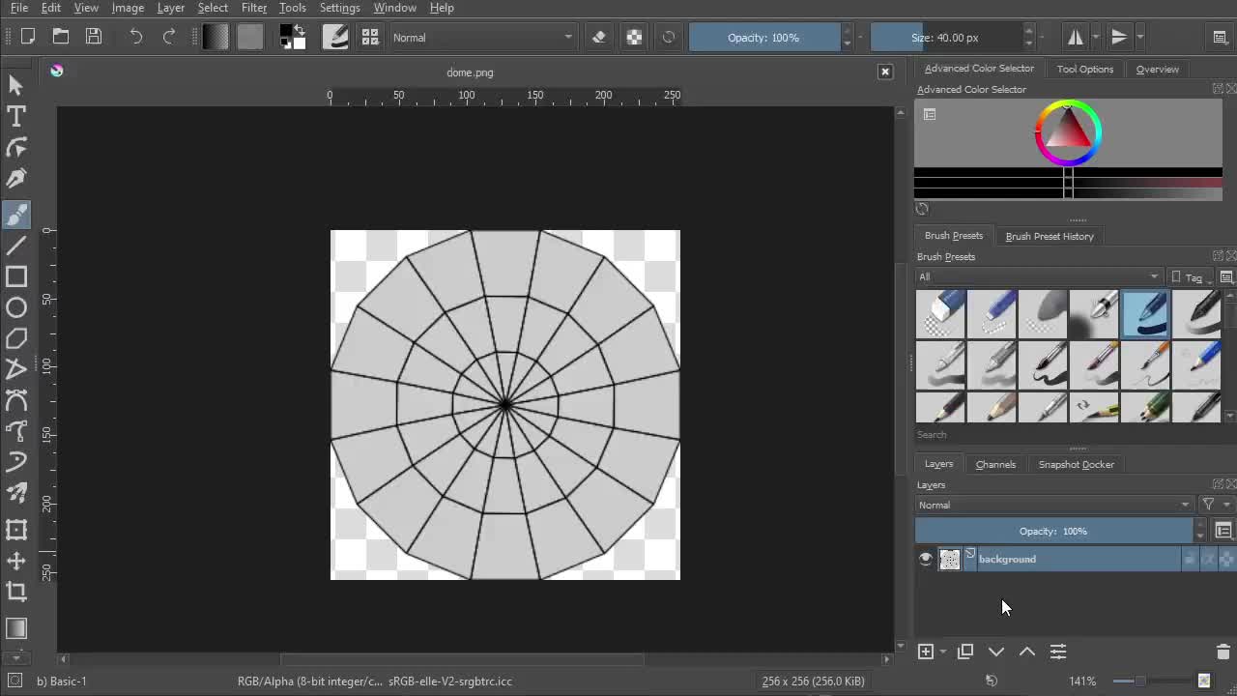Select the Ellipse shape tool

(x=16, y=308)
